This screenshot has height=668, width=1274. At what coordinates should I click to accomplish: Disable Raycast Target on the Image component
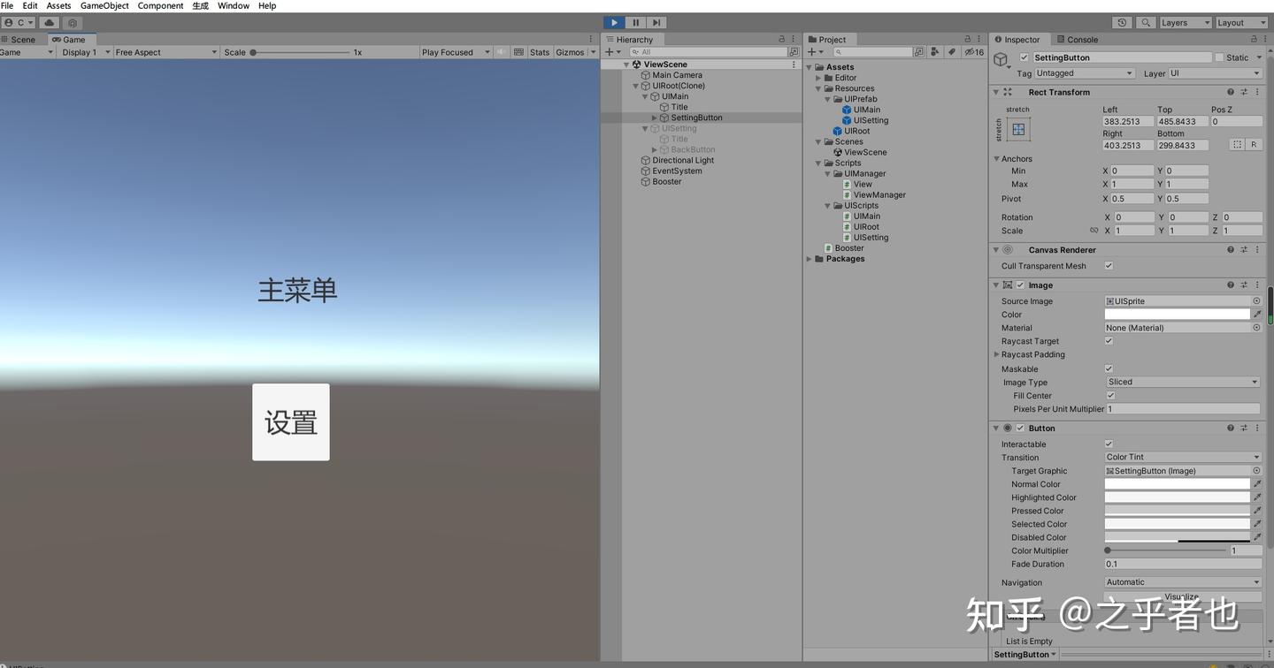click(x=1109, y=340)
